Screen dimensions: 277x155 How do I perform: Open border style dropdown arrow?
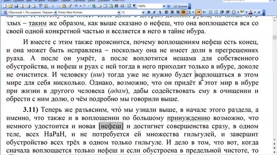click(238, 12)
